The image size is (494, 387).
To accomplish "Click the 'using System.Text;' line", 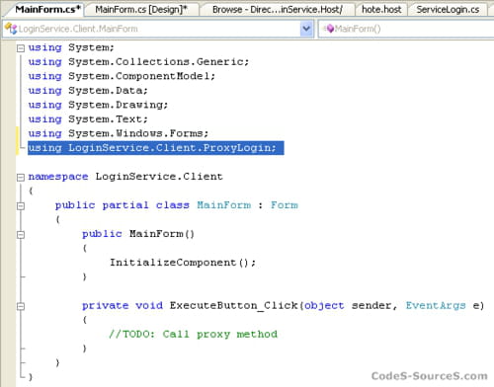I will coord(88,119).
